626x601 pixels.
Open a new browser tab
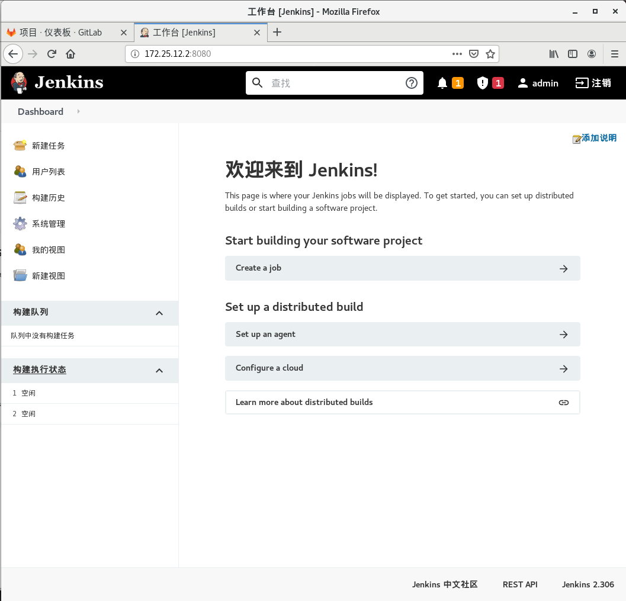[x=277, y=32]
